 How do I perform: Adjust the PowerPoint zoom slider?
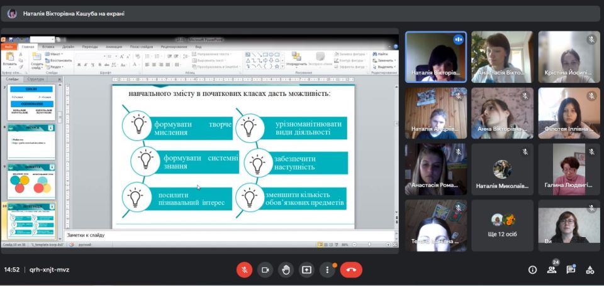[x=369, y=245]
